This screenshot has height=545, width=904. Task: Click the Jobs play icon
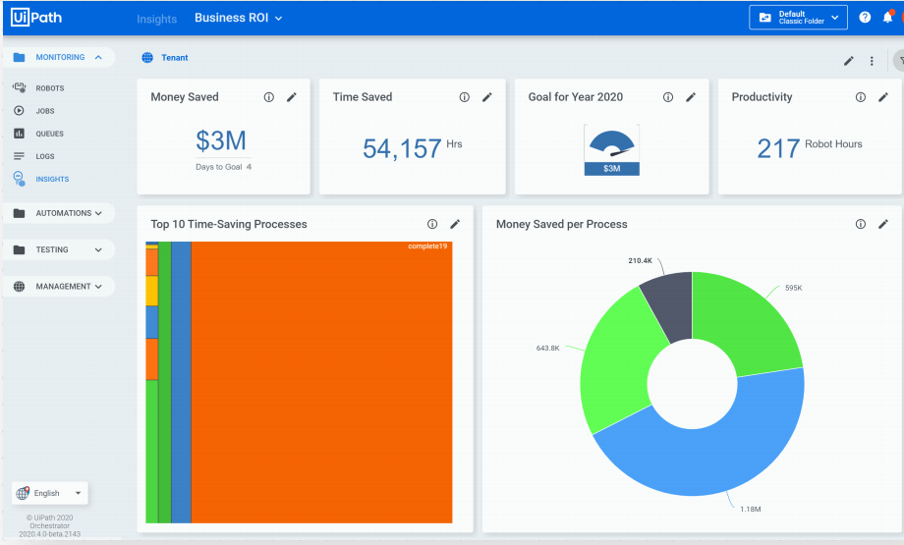pyautogui.click(x=19, y=111)
